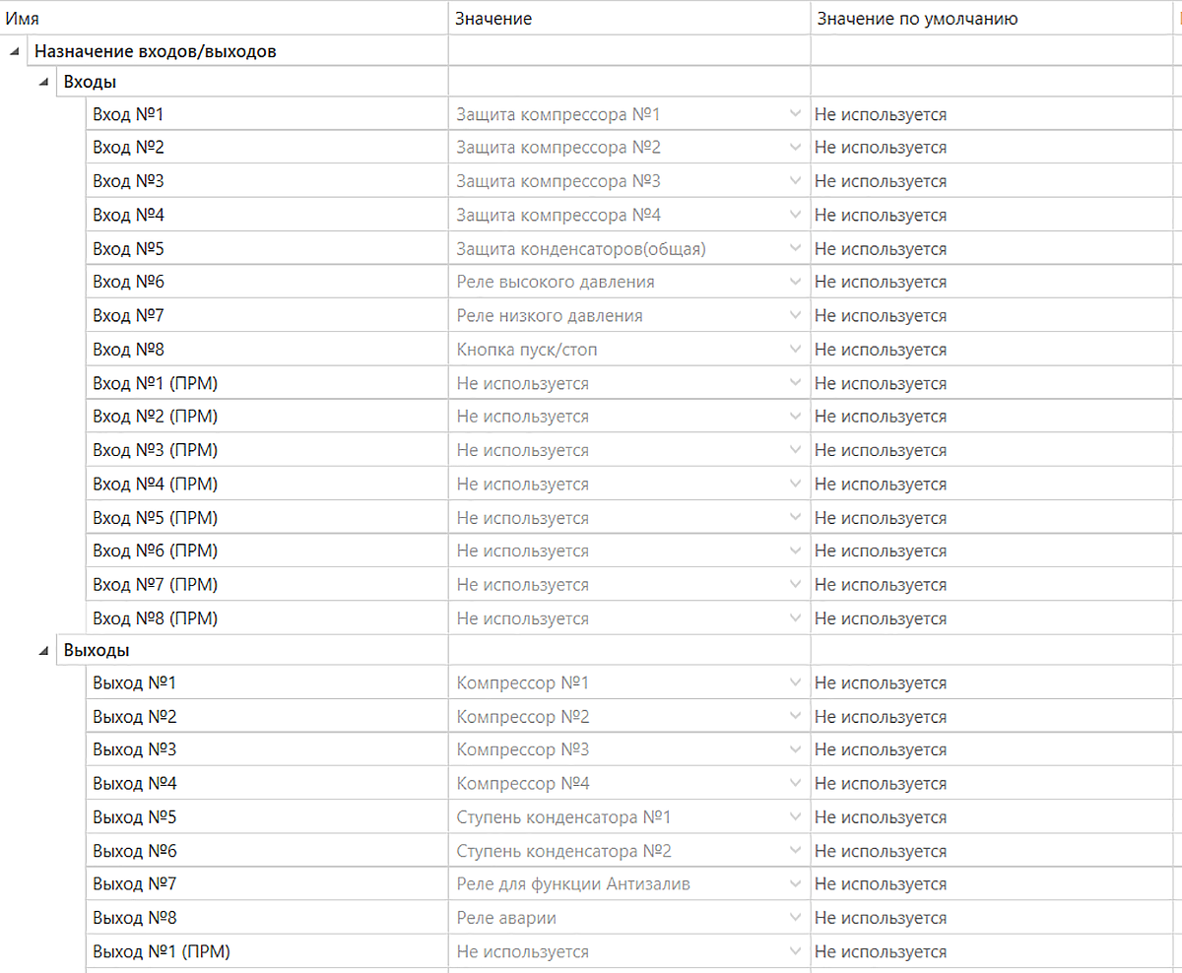Open dropdown for Вход №8 (ПРМ)
This screenshot has height=973, width=1182.
tap(796, 618)
